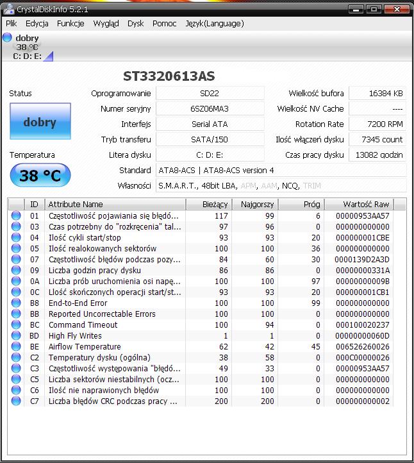Click raw value 00000000331A
The height and width of the screenshot is (463, 414).
pyautogui.click(x=363, y=271)
